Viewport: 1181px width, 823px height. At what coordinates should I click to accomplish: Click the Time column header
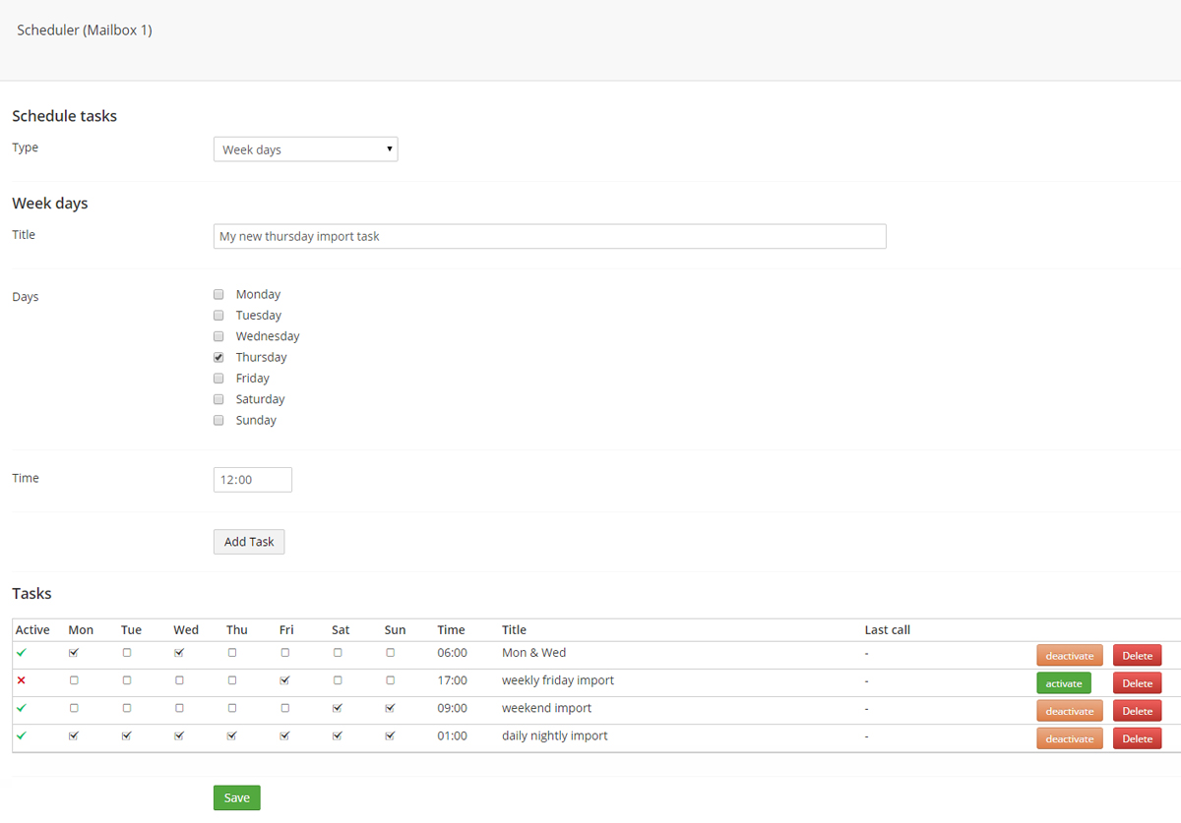tap(452, 630)
